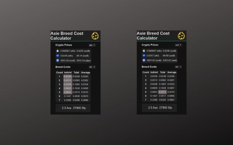Click the 94.09 (usdt) AXS price
This screenshot has height=145, width=233.
click(x=169, y=55)
